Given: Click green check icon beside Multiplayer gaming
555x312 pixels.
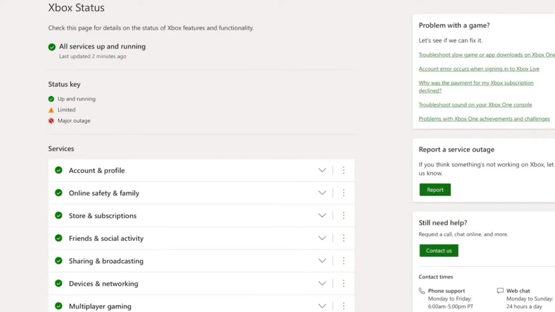Looking at the screenshot, I should tap(59, 306).
